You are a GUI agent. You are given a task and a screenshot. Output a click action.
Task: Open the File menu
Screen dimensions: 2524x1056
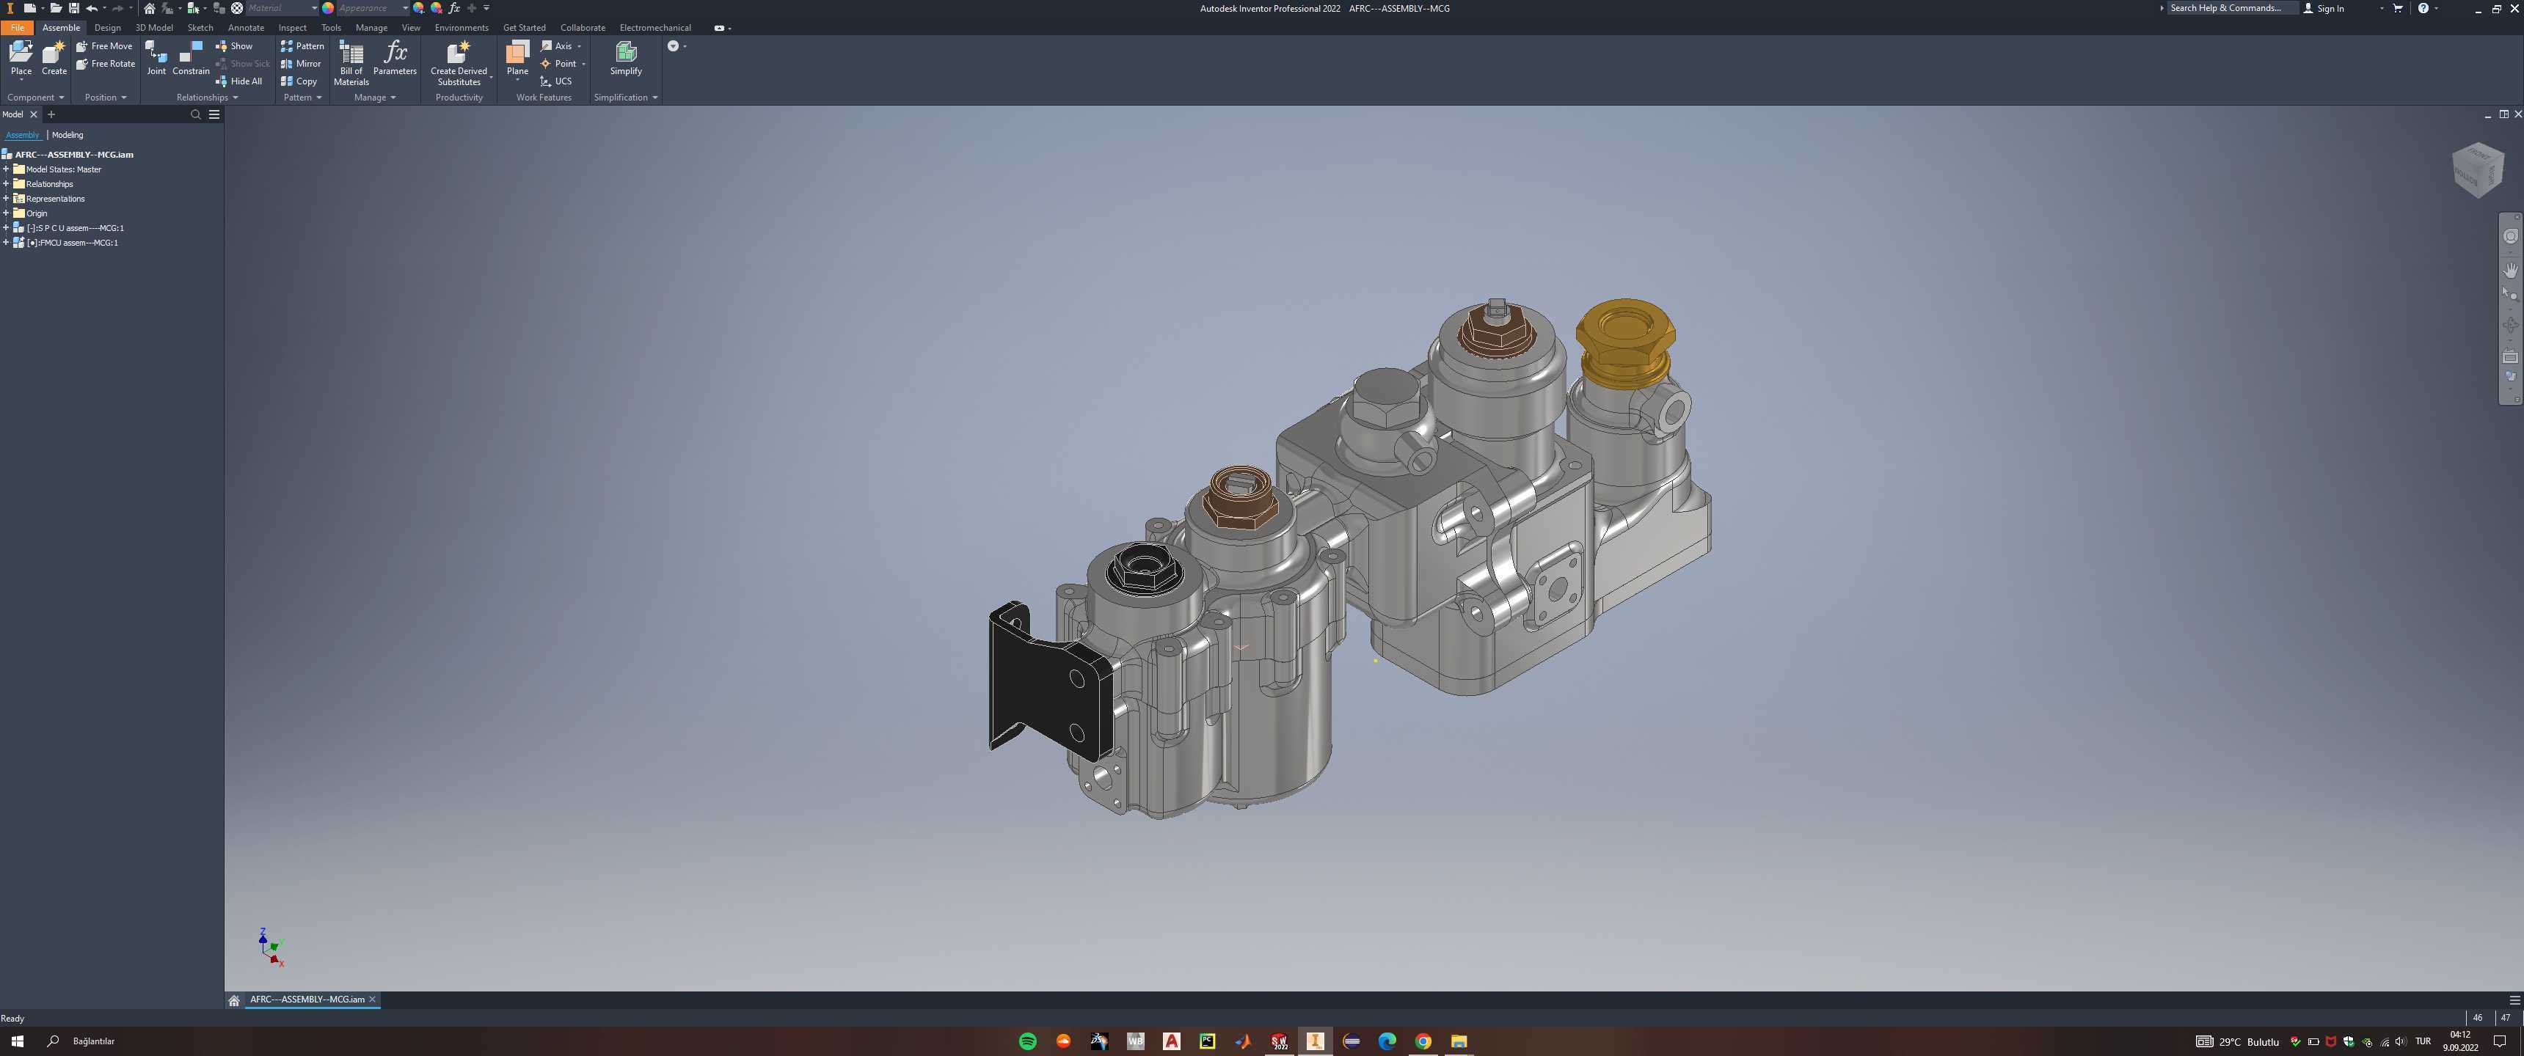(17, 27)
